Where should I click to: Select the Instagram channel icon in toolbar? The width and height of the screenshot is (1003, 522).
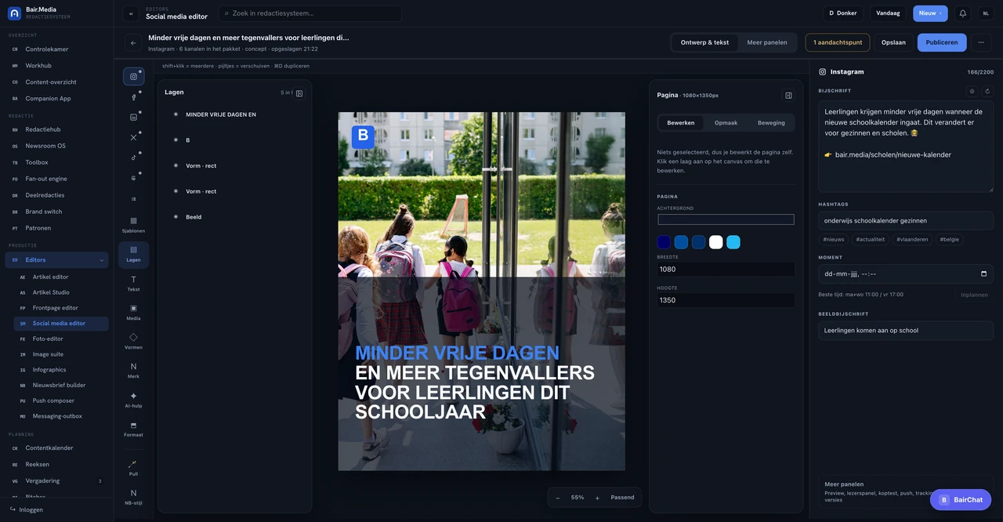click(x=133, y=76)
